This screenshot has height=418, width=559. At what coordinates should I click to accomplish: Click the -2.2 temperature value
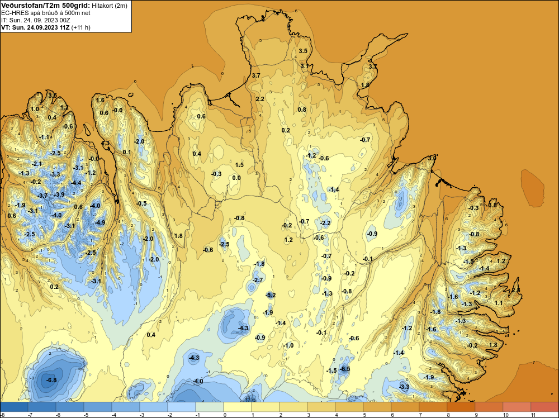325,223
